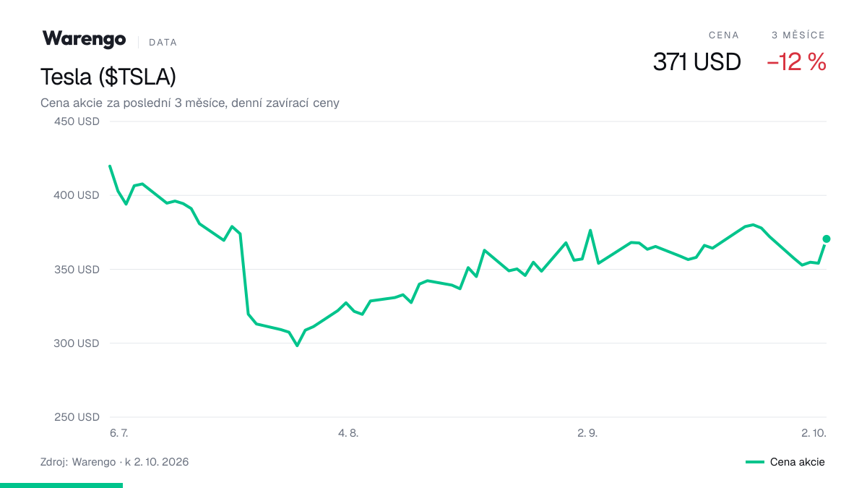
Task: Select the Tesla ($TSLA) chart title
Action: (x=108, y=77)
